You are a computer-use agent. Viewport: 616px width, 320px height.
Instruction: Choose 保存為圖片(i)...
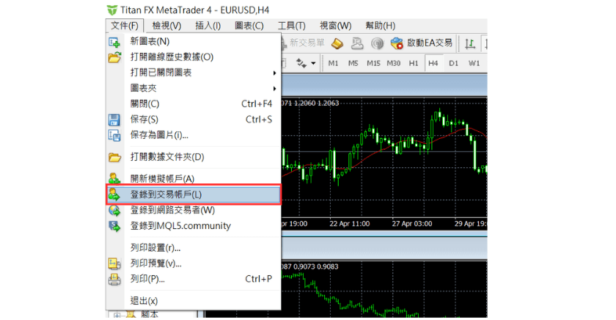[194, 135]
